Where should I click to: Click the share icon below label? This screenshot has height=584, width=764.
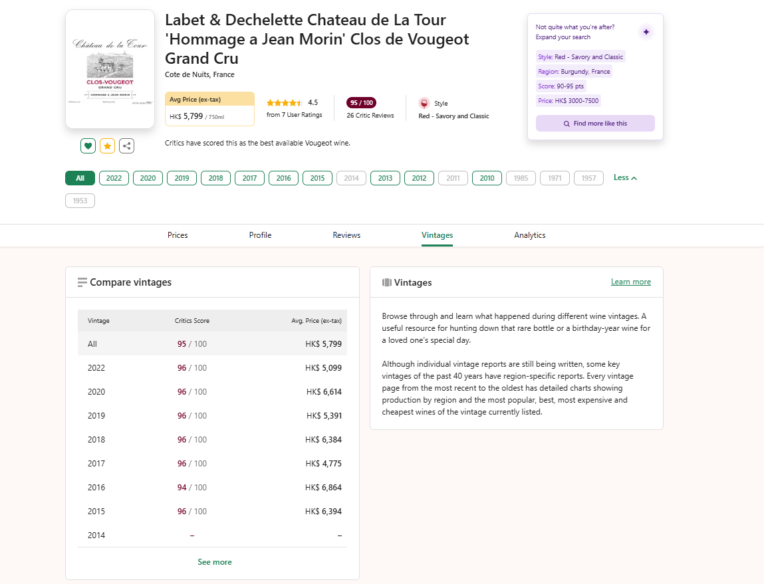click(x=127, y=146)
